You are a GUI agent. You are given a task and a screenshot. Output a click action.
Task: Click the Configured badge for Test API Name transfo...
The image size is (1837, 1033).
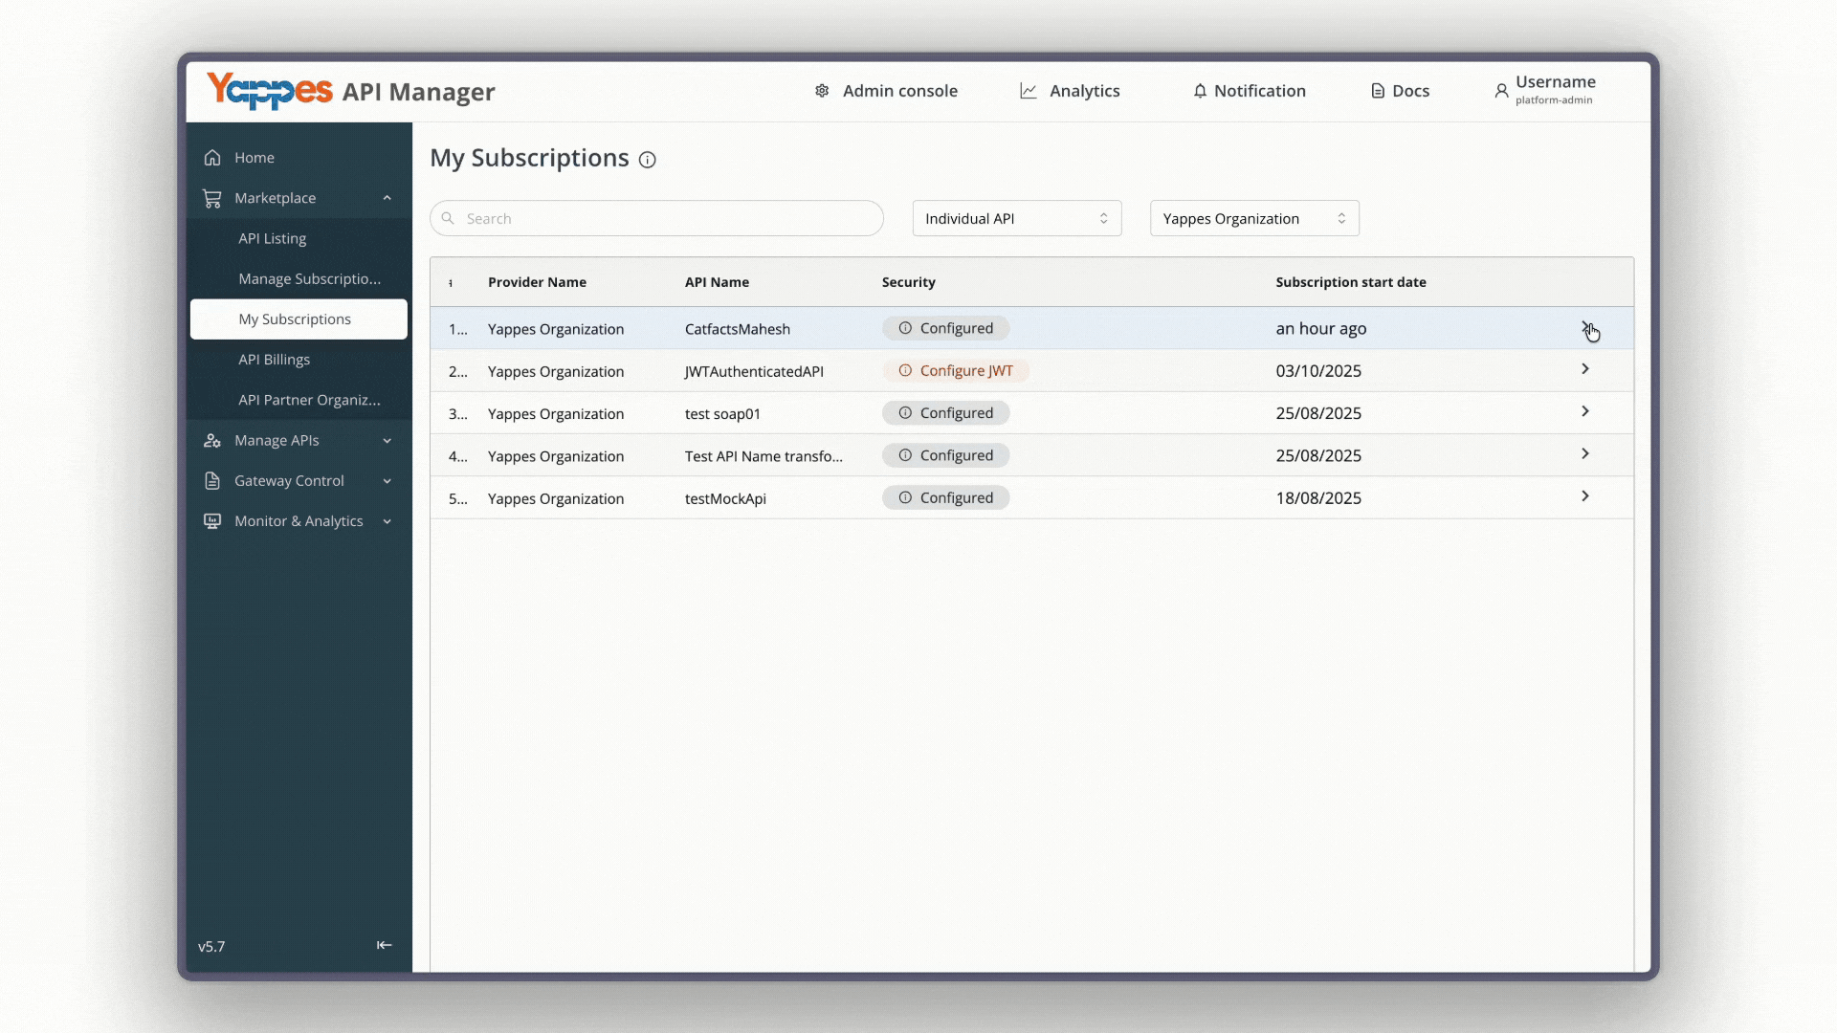point(945,455)
